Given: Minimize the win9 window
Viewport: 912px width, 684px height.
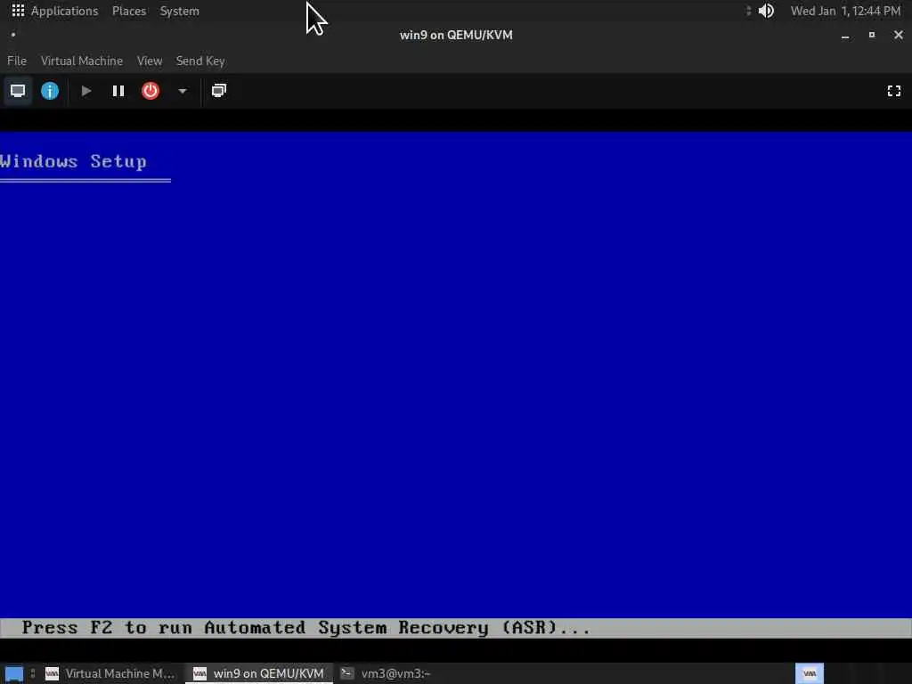Looking at the screenshot, I should coord(845,36).
